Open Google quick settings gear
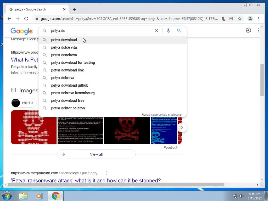 click(x=248, y=30)
